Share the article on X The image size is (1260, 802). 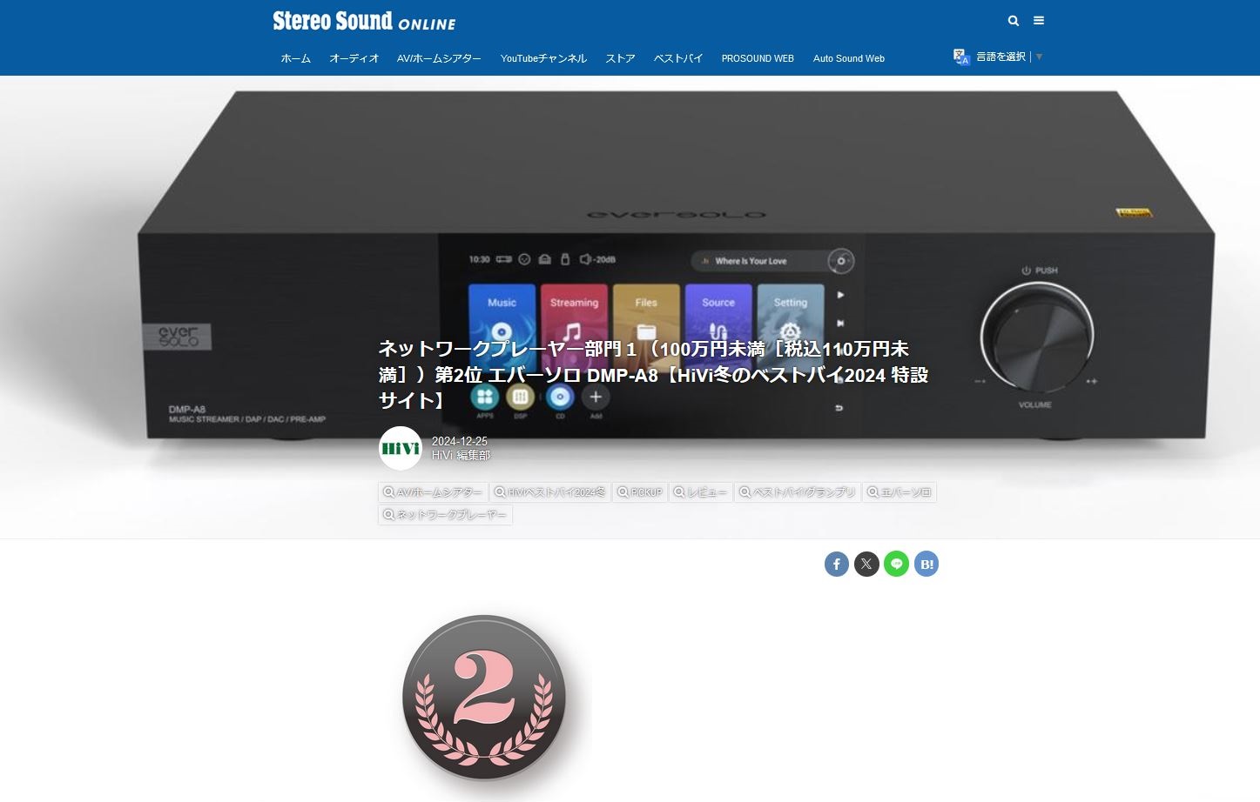click(866, 564)
